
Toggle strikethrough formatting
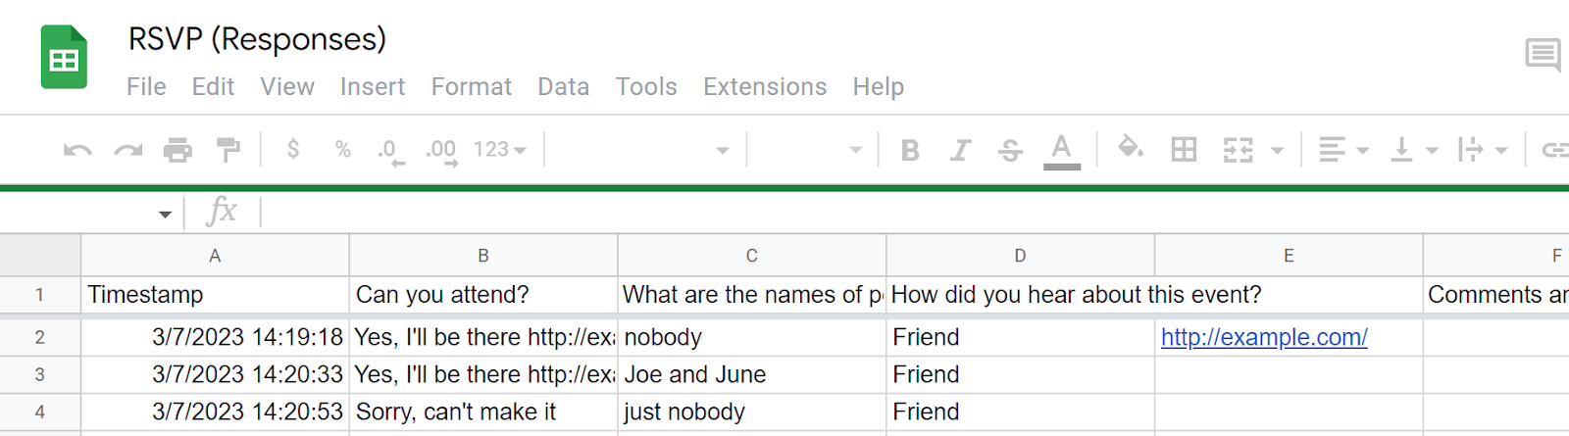click(1010, 150)
